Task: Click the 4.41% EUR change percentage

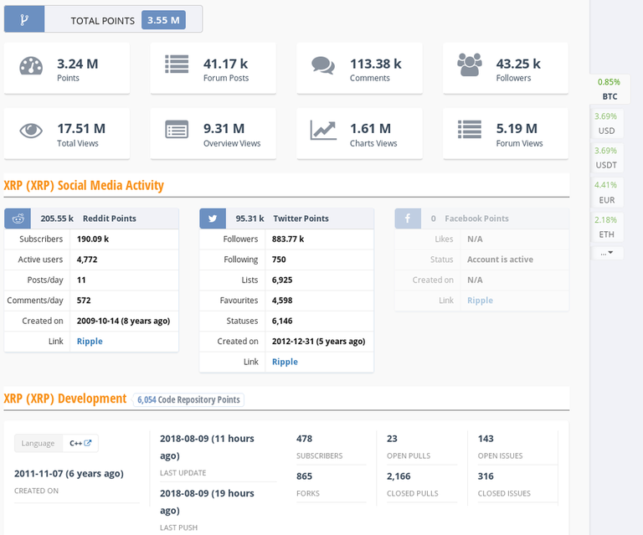Action: pyautogui.click(x=605, y=185)
